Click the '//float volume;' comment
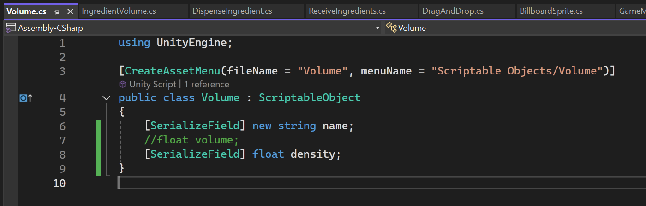 tap(191, 140)
